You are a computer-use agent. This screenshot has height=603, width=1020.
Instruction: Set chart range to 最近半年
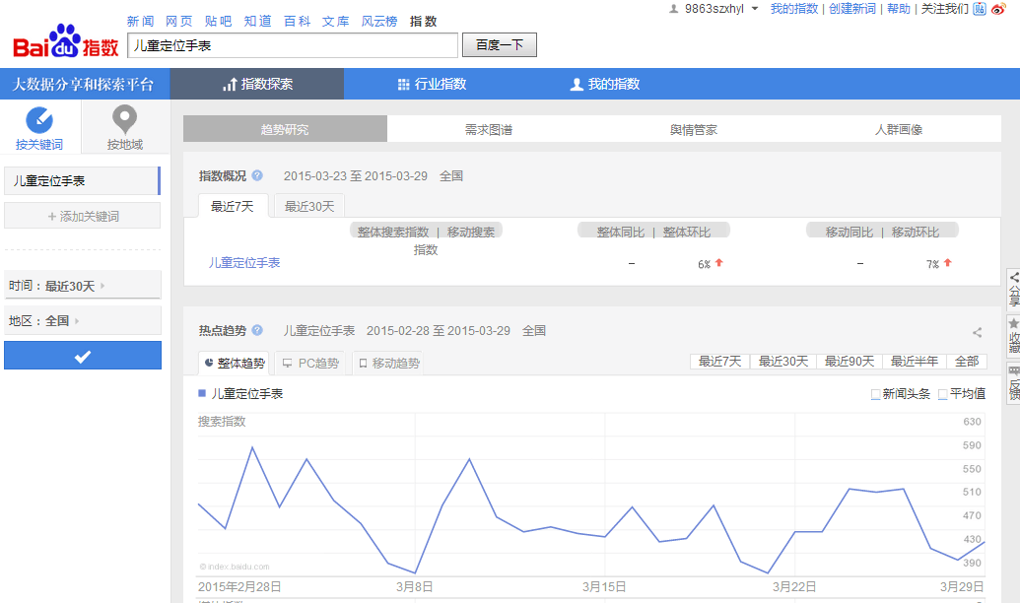tap(914, 361)
